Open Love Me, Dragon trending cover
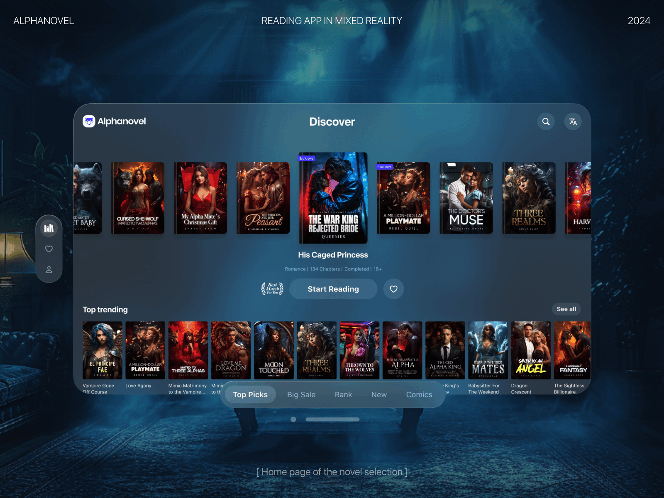 (x=231, y=350)
